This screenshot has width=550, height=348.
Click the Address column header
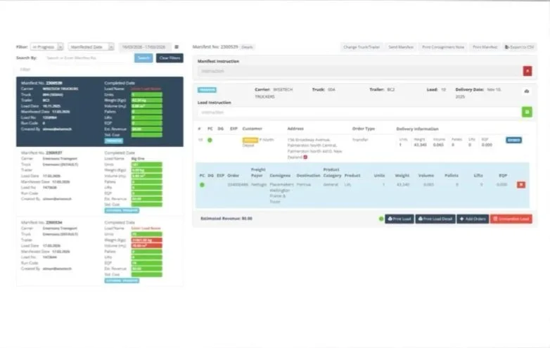[x=295, y=129]
